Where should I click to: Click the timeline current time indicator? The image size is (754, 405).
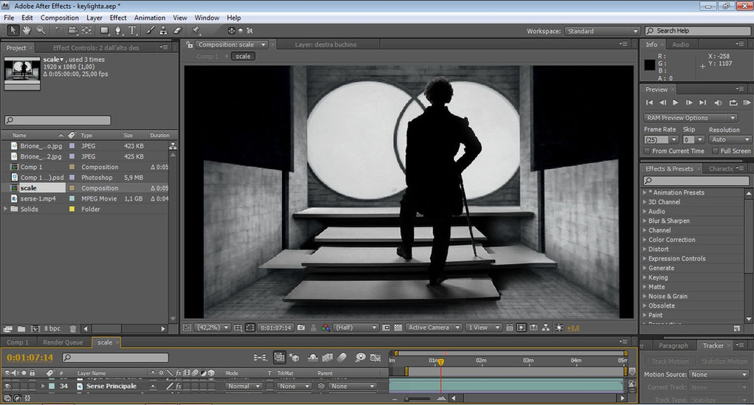point(441,361)
